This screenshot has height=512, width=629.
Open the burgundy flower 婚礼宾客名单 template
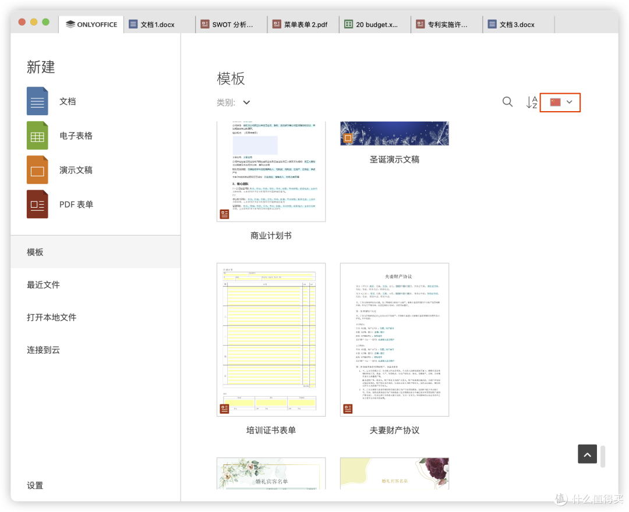(x=394, y=474)
